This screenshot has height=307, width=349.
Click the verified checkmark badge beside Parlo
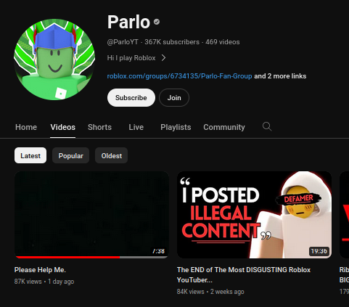(157, 22)
